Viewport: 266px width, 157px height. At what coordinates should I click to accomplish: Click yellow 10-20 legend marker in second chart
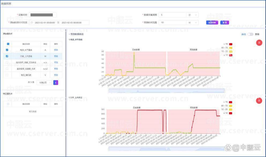(231, 109)
